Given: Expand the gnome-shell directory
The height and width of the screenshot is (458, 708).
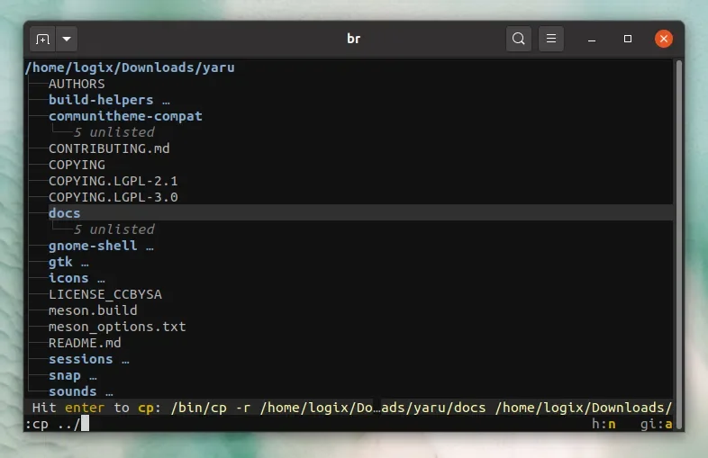Looking at the screenshot, I should pyautogui.click(x=93, y=246).
